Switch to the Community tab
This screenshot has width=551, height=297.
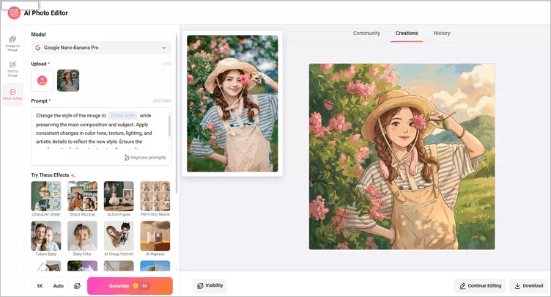(x=366, y=33)
